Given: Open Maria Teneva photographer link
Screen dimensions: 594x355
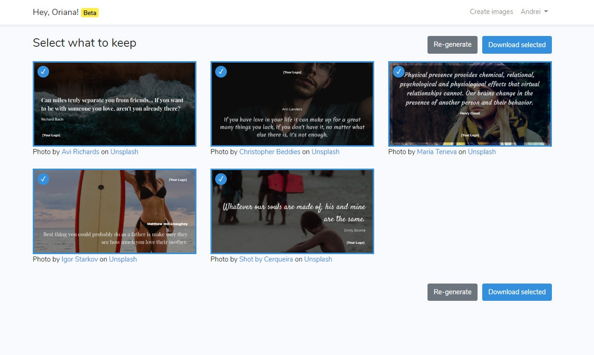Looking at the screenshot, I should click(437, 152).
